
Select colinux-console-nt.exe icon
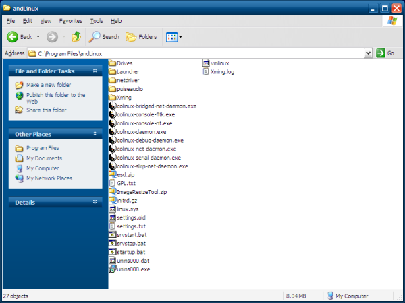pyautogui.click(x=112, y=123)
